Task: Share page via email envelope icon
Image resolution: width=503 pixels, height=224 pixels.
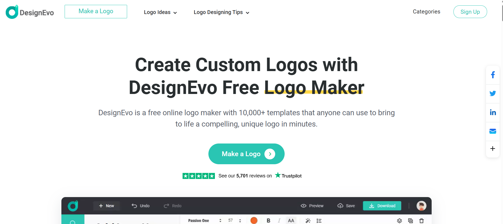Action: pyautogui.click(x=493, y=131)
